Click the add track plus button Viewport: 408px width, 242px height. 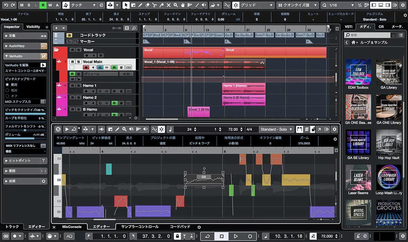56,28
